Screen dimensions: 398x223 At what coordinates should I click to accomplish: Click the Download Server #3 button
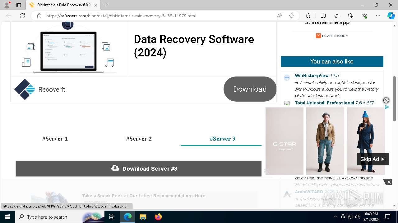pos(139,168)
